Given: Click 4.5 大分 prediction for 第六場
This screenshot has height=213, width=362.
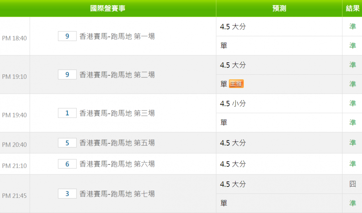Looking at the screenshot, I should coord(233,164).
